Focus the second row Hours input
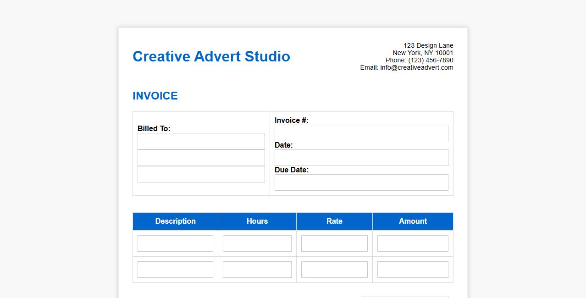 click(x=257, y=270)
